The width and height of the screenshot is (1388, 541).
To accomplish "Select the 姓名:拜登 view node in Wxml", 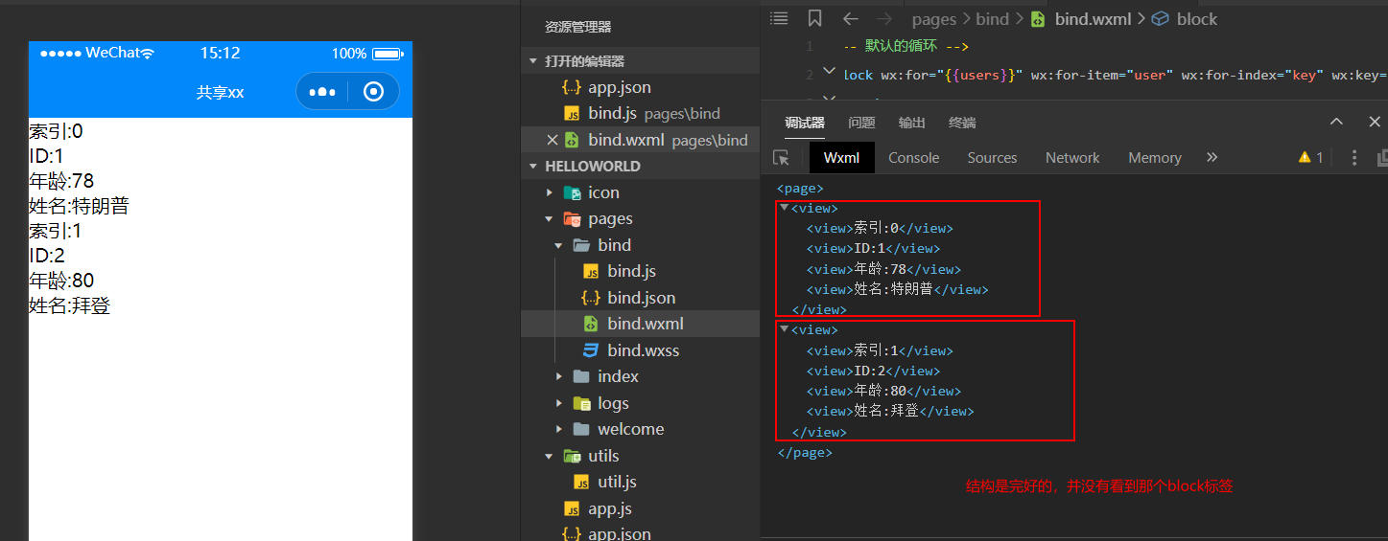I will tap(890, 411).
